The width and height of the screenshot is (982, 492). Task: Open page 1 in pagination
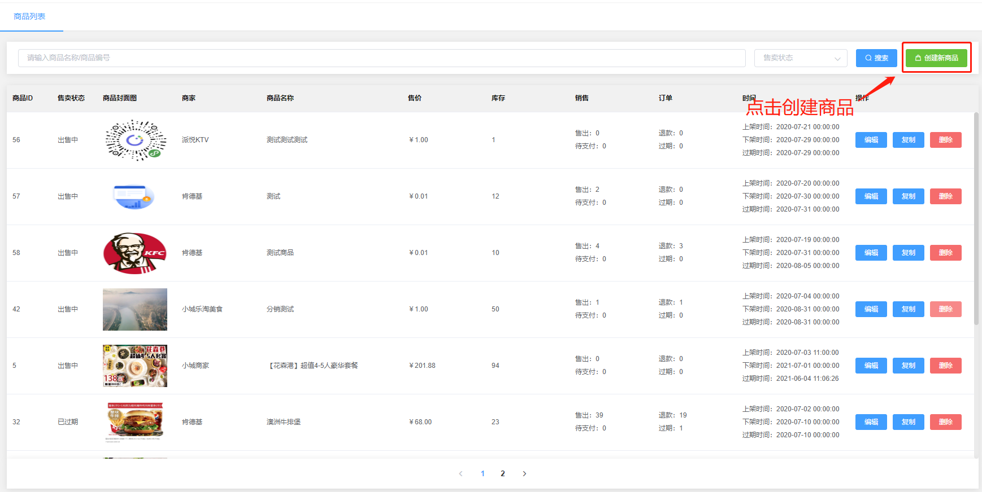pyautogui.click(x=483, y=473)
